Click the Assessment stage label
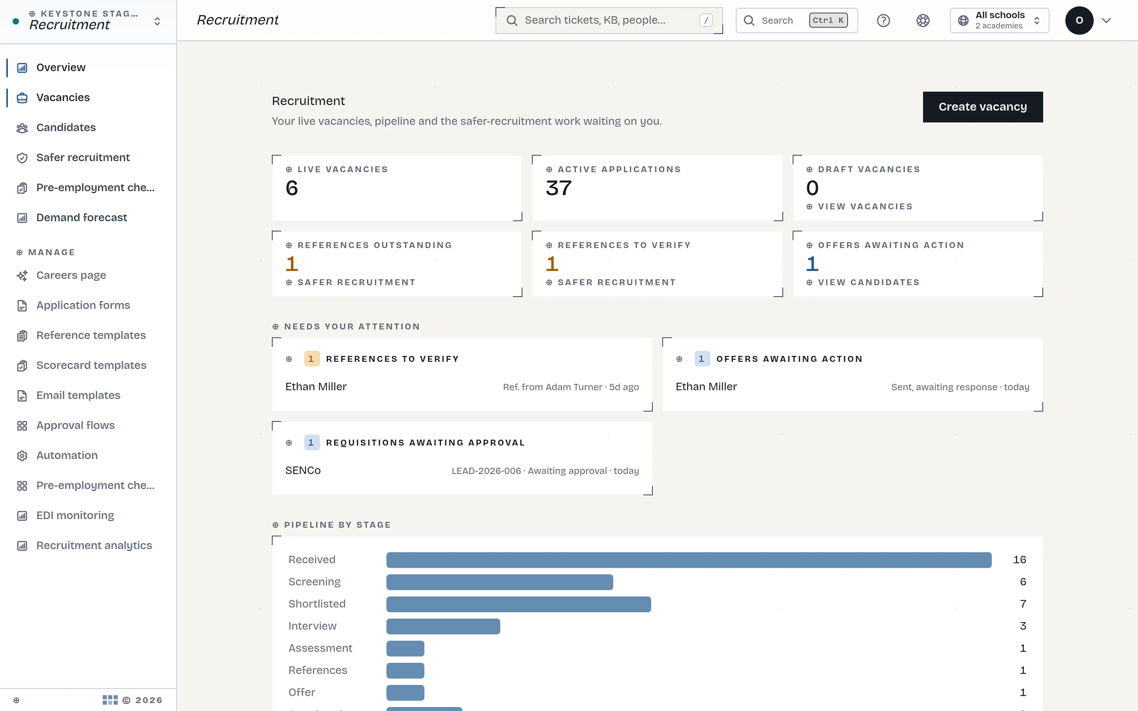Image resolution: width=1138 pixels, height=711 pixels. click(x=320, y=649)
